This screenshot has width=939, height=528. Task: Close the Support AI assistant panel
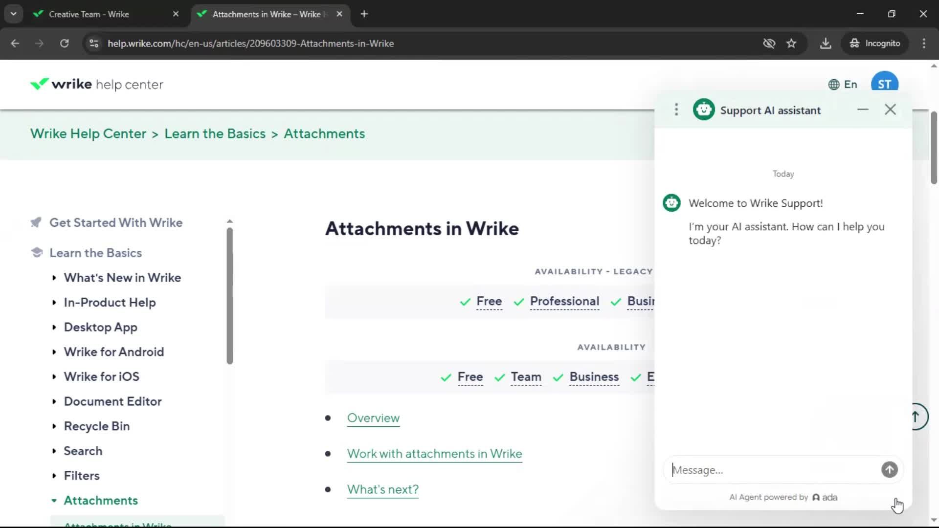click(x=890, y=110)
